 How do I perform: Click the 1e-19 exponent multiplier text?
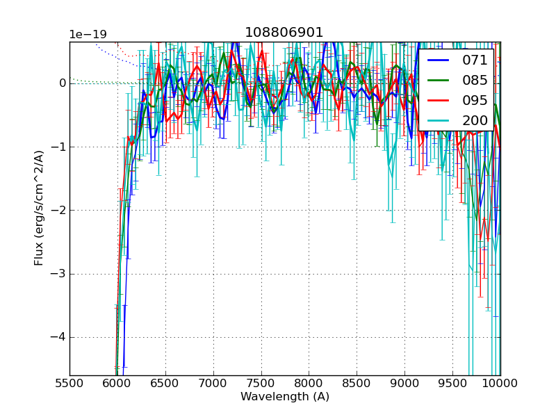click(x=88, y=35)
